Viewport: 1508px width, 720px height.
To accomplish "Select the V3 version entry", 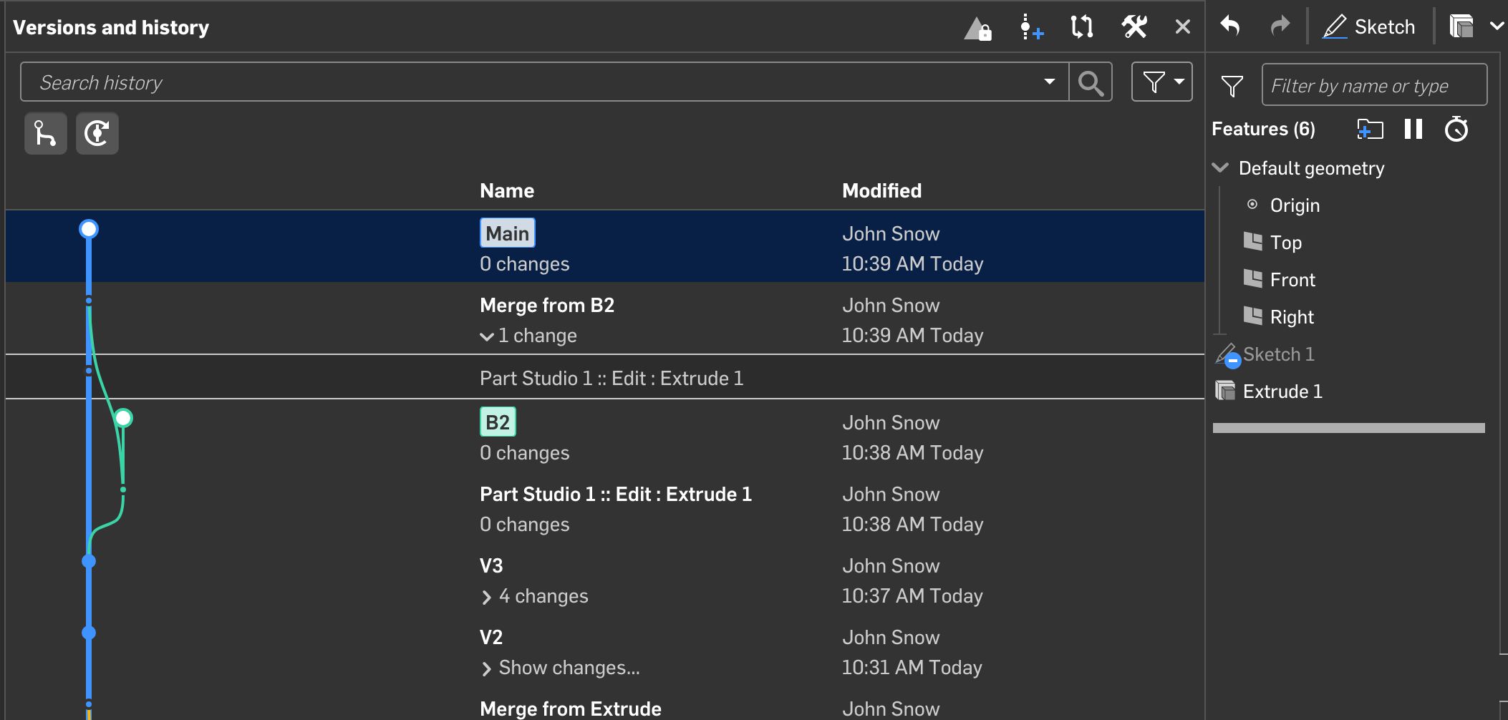I will pyautogui.click(x=491, y=566).
